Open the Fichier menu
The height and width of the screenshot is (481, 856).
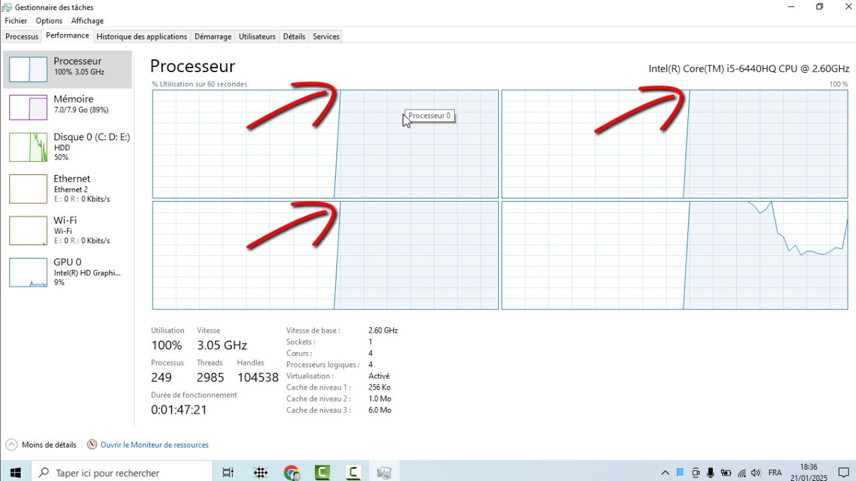(16, 21)
